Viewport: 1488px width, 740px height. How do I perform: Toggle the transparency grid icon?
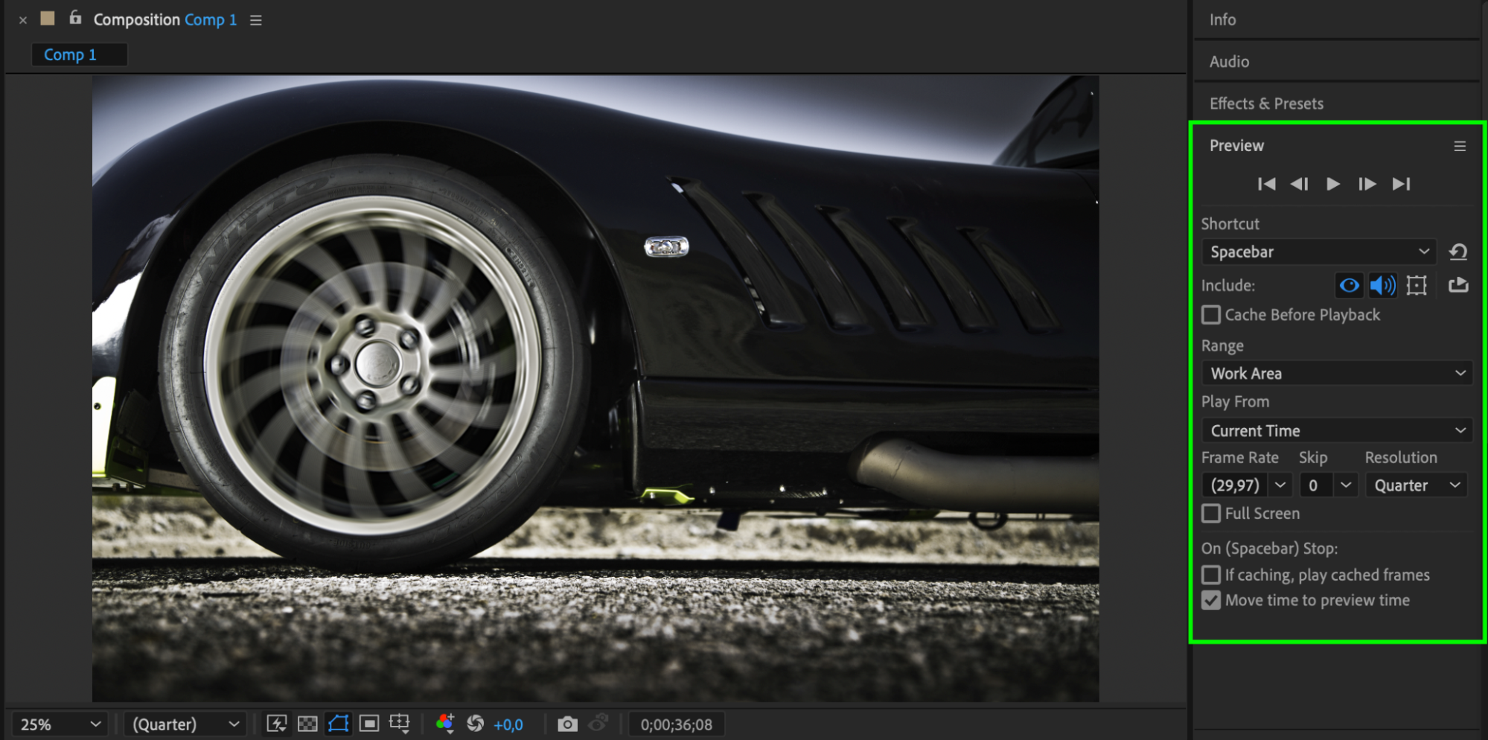coord(307,724)
